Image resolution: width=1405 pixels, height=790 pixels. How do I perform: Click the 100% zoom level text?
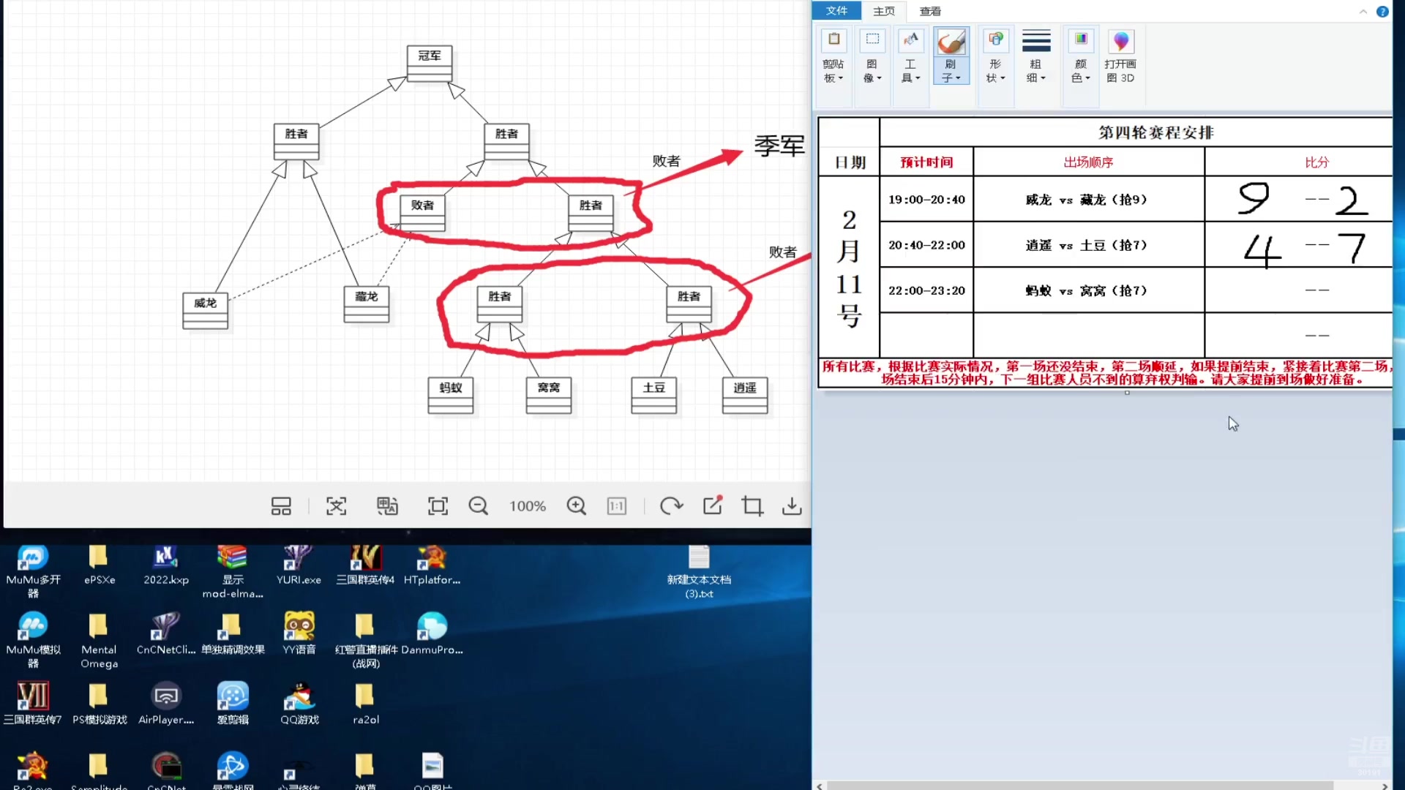pos(528,506)
